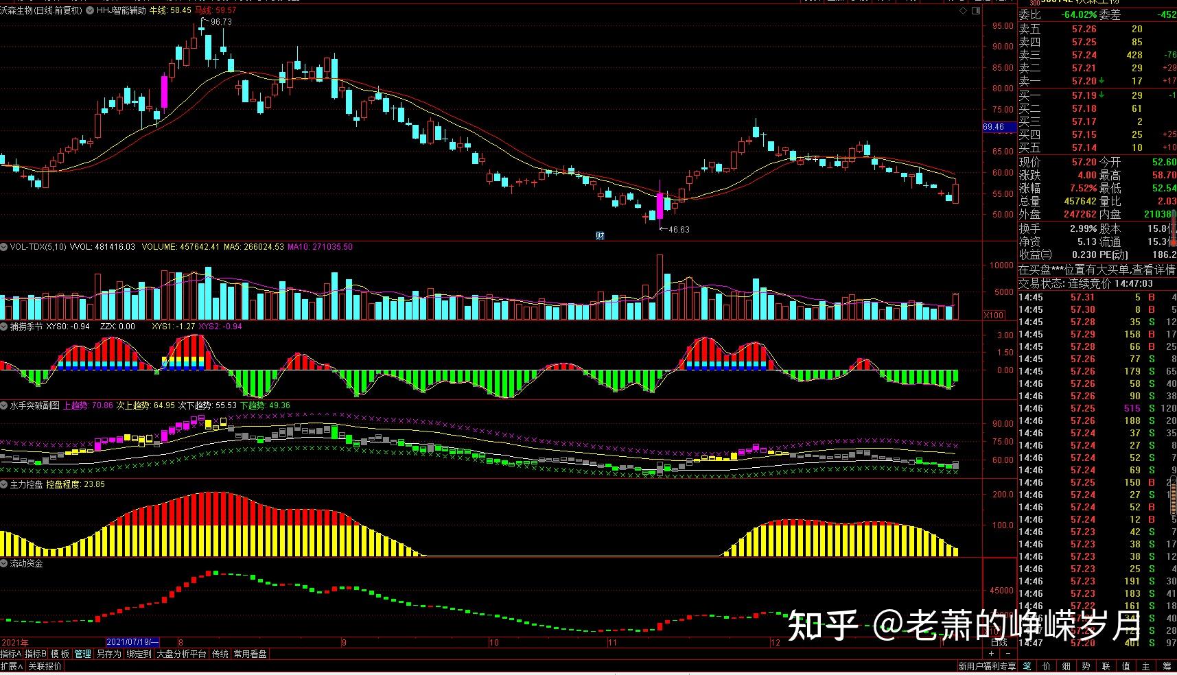
Task: Click the X100 volume unit label
Action: tap(994, 315)
